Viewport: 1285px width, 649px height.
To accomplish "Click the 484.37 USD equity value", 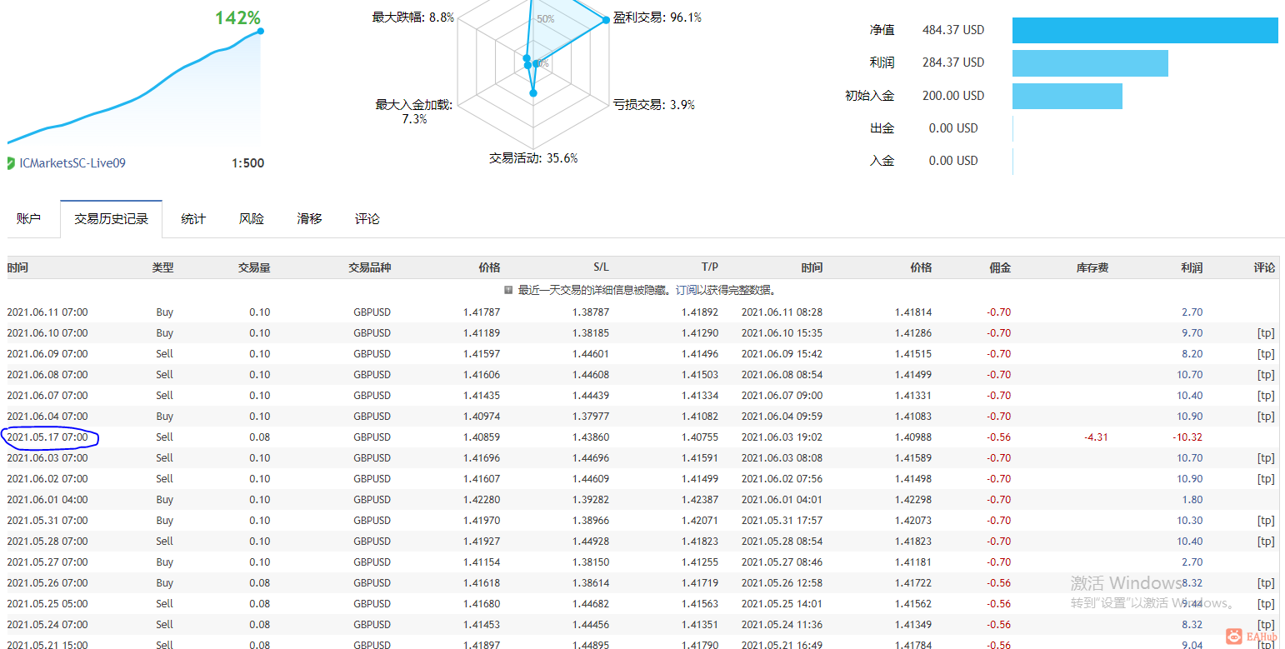I will pyautogui.click(x=953, y=30).
